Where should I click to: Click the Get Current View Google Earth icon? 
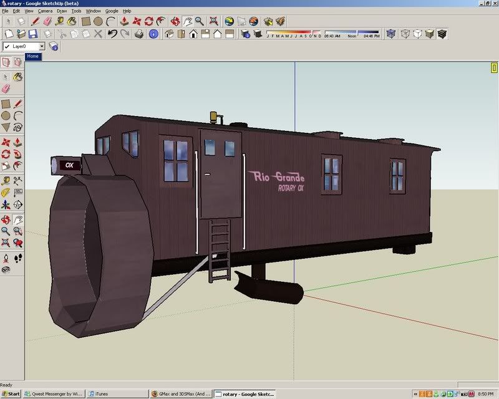[x=229, y=22]
